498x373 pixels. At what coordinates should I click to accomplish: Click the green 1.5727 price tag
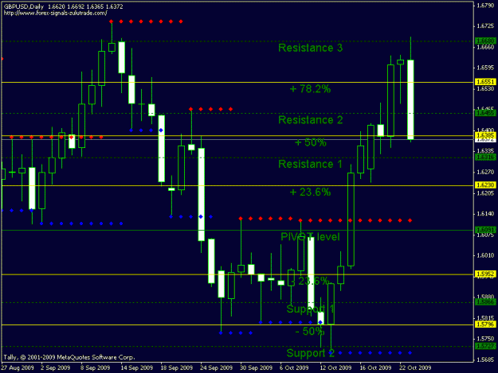[x=485, y=346]
